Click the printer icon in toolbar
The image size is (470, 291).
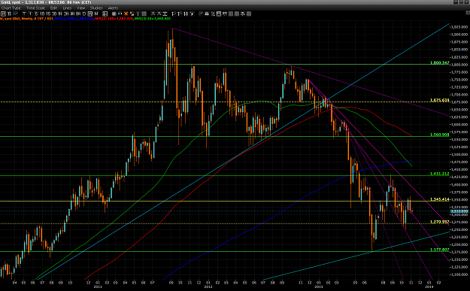pyautogui.click(x=207, y=14)
